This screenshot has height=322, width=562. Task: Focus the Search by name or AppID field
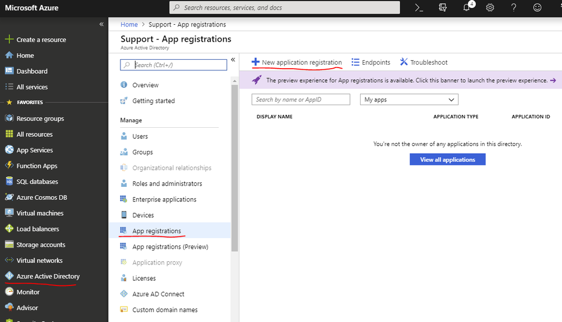tap(301, 100)
